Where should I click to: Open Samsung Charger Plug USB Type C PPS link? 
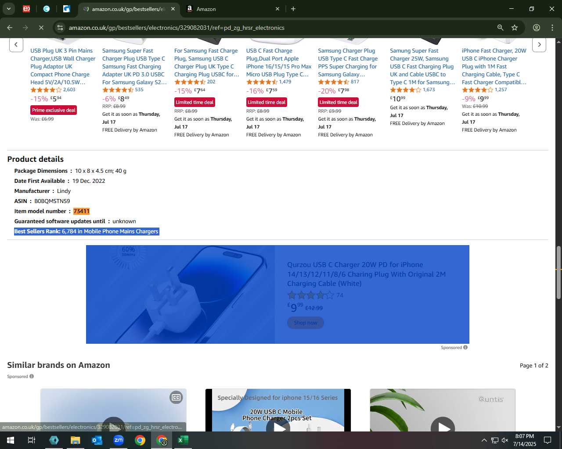[348, 62]
